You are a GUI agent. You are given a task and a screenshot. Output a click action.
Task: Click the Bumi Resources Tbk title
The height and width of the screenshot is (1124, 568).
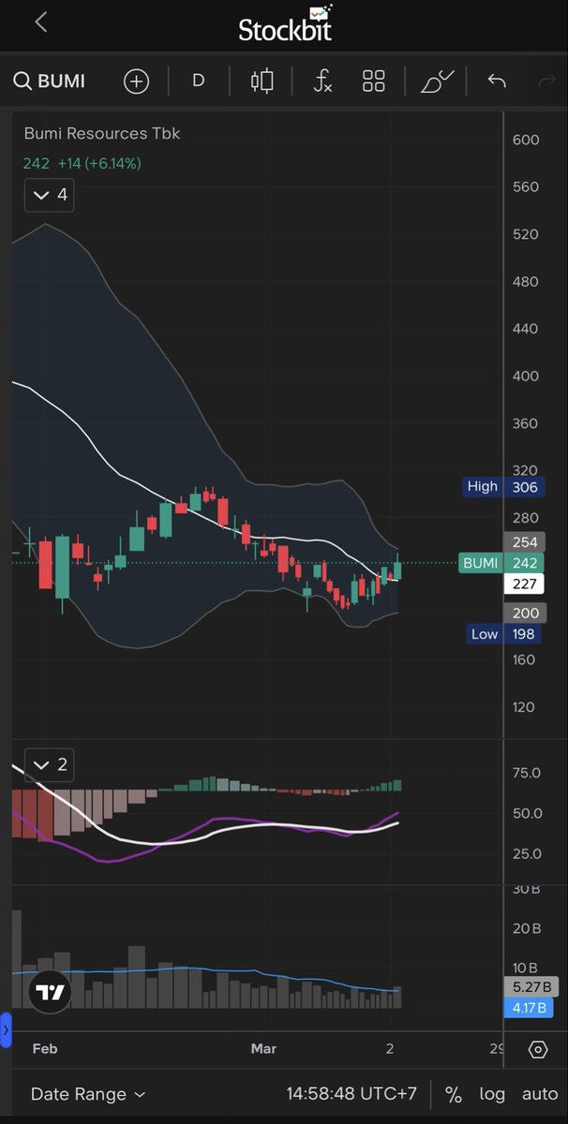coord(102,133)
